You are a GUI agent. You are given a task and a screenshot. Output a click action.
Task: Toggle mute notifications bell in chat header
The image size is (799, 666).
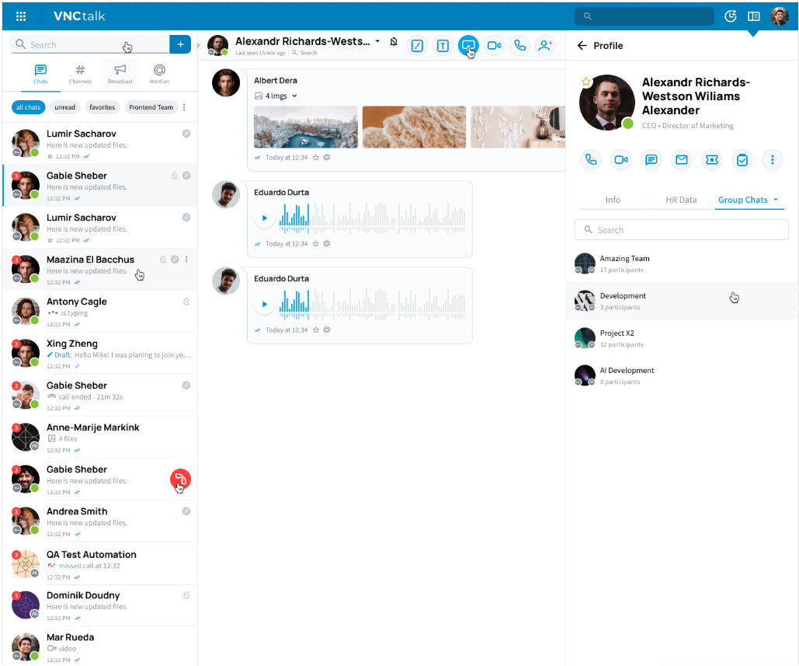(x=394, y=42)
